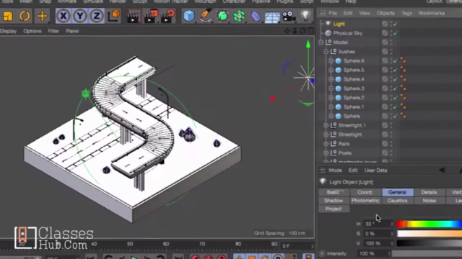This screenshot has height=259, width=462.
Task: Open Object Manager Tags menu
Action: pos(406,13)
